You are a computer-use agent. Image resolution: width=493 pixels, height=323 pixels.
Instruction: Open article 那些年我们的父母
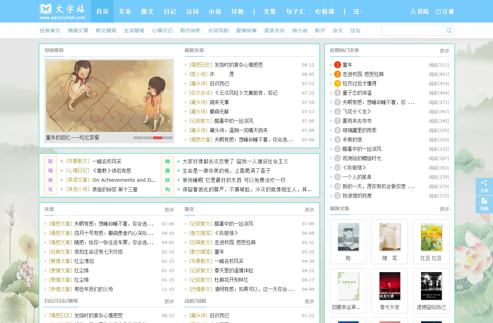[x=93, y=289]
